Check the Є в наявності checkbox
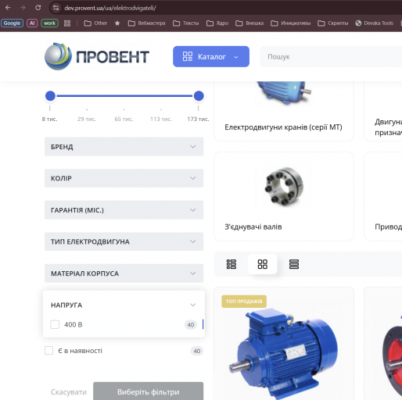This screenshot has height=400, width=402. click(x=48, y=351)
